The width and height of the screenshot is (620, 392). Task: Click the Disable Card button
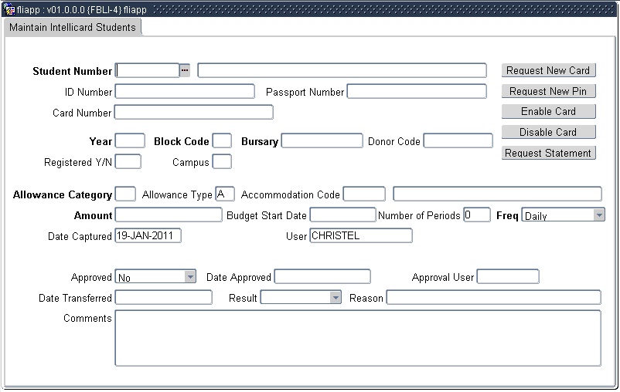coord(548,132)
